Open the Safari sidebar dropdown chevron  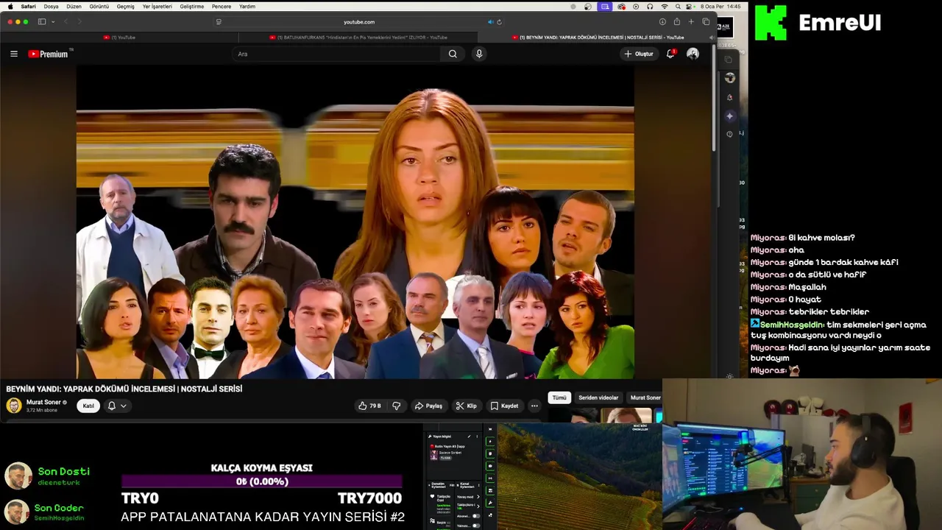[53, 22]
